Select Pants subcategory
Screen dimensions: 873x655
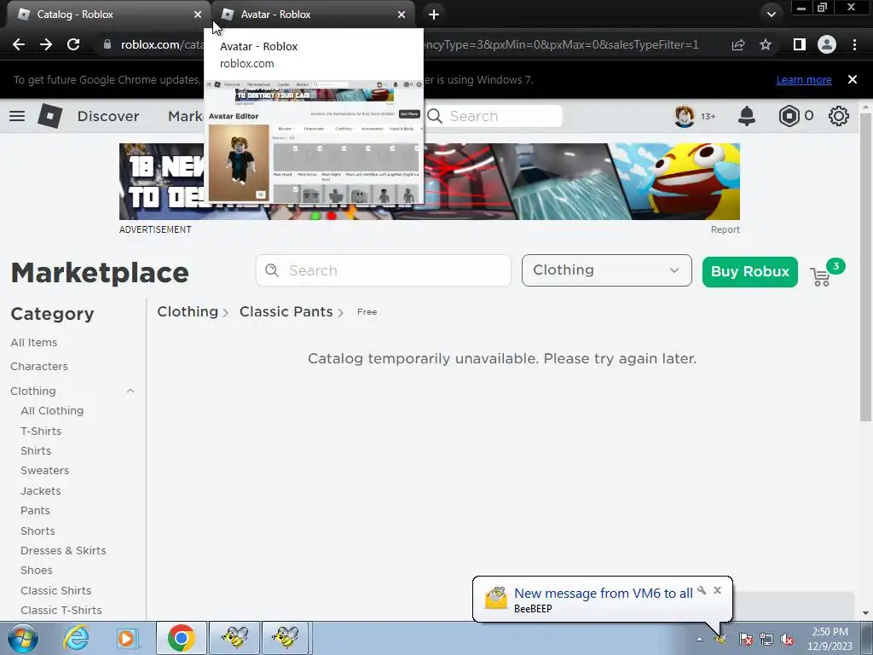coord(35,511)
